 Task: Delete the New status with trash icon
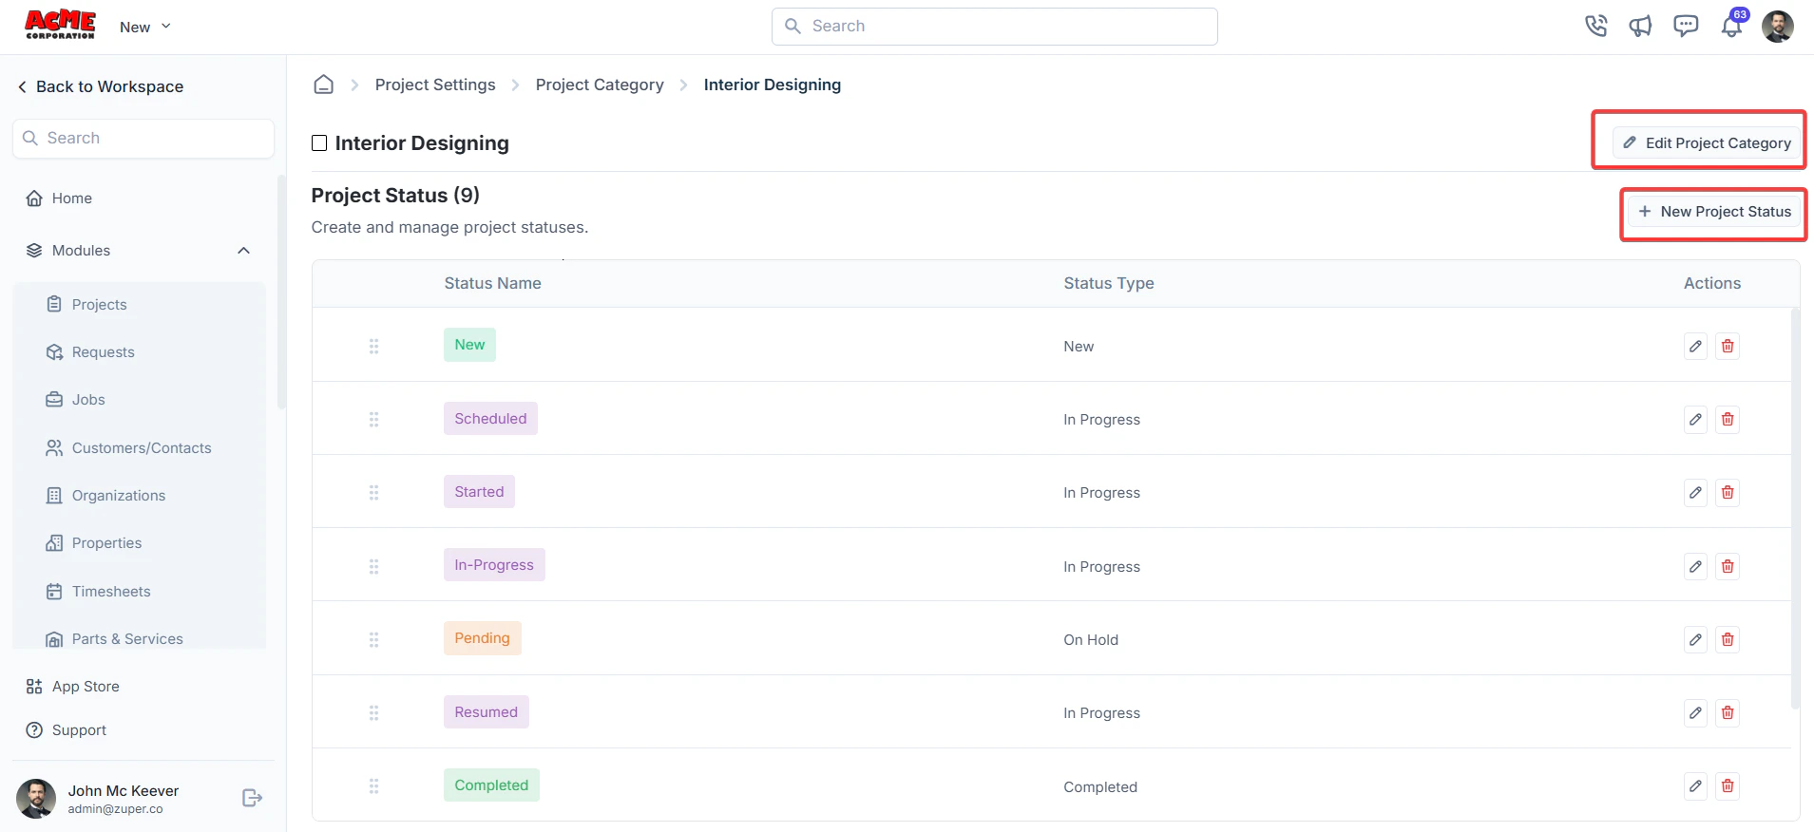click(x=1728, y=346)
